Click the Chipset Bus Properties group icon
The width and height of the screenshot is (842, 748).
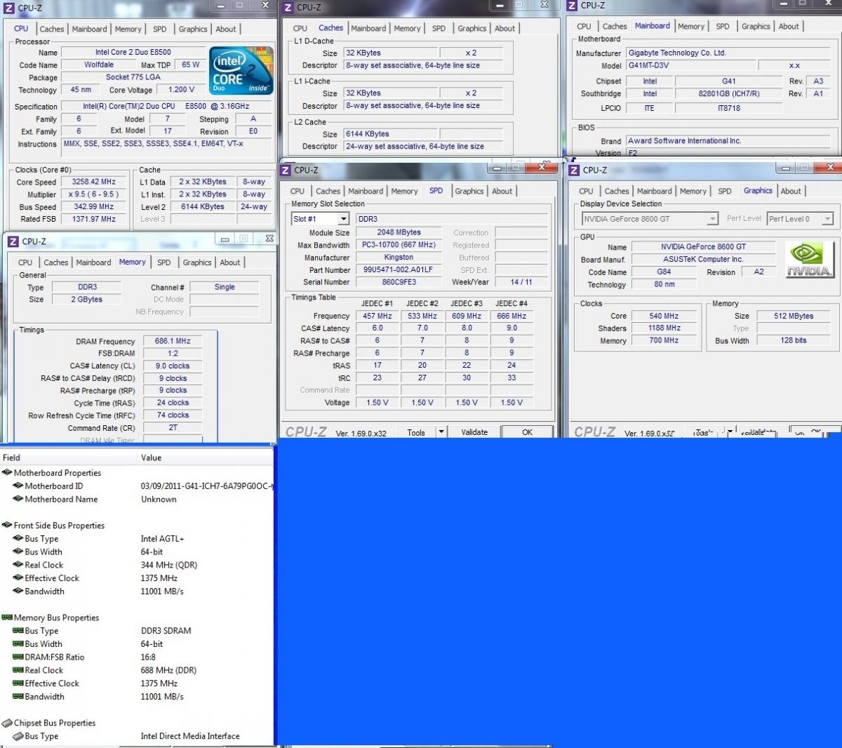tap(7, 723)
